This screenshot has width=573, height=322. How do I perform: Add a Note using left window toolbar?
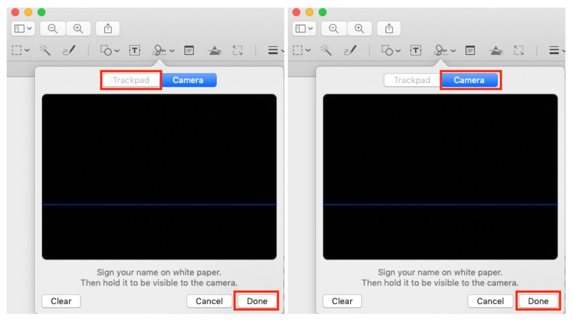click(x=189, y=51)
